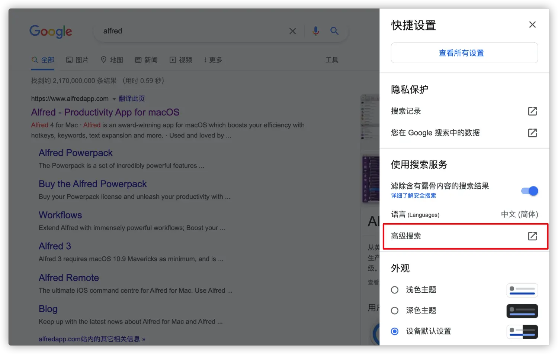558x354 pixels.
Task: Close the quick settings panel
Action: coord(532,25)
